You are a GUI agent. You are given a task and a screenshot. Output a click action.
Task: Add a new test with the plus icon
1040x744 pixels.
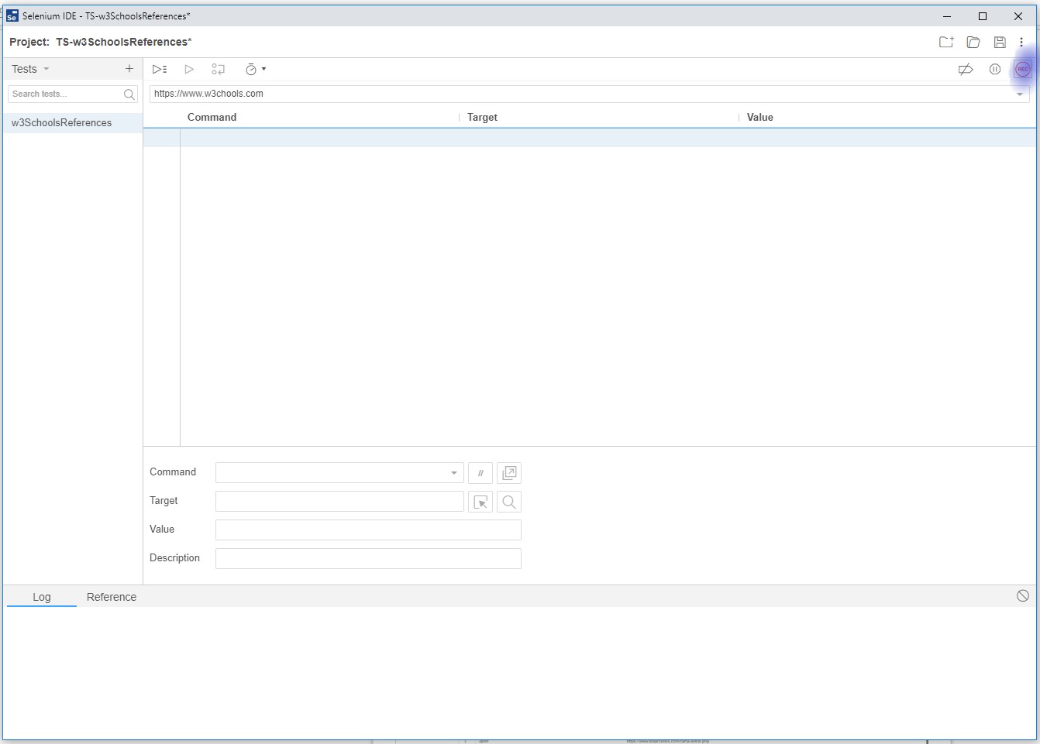coord(129,69)
